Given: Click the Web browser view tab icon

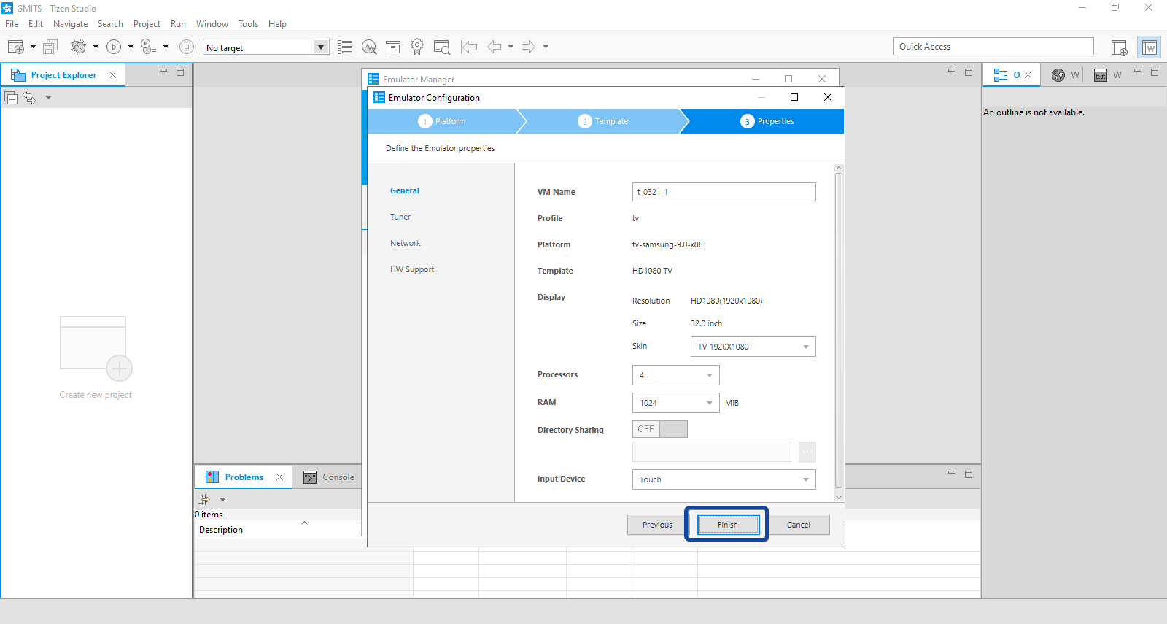Looking at the screenshot, I should [x=1058, y=74].
